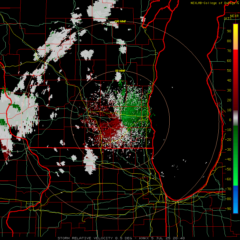Click the -40 value on the velocity scale
Image resolution: width=240 pixels, height=240 pixels.
[228, 159]
